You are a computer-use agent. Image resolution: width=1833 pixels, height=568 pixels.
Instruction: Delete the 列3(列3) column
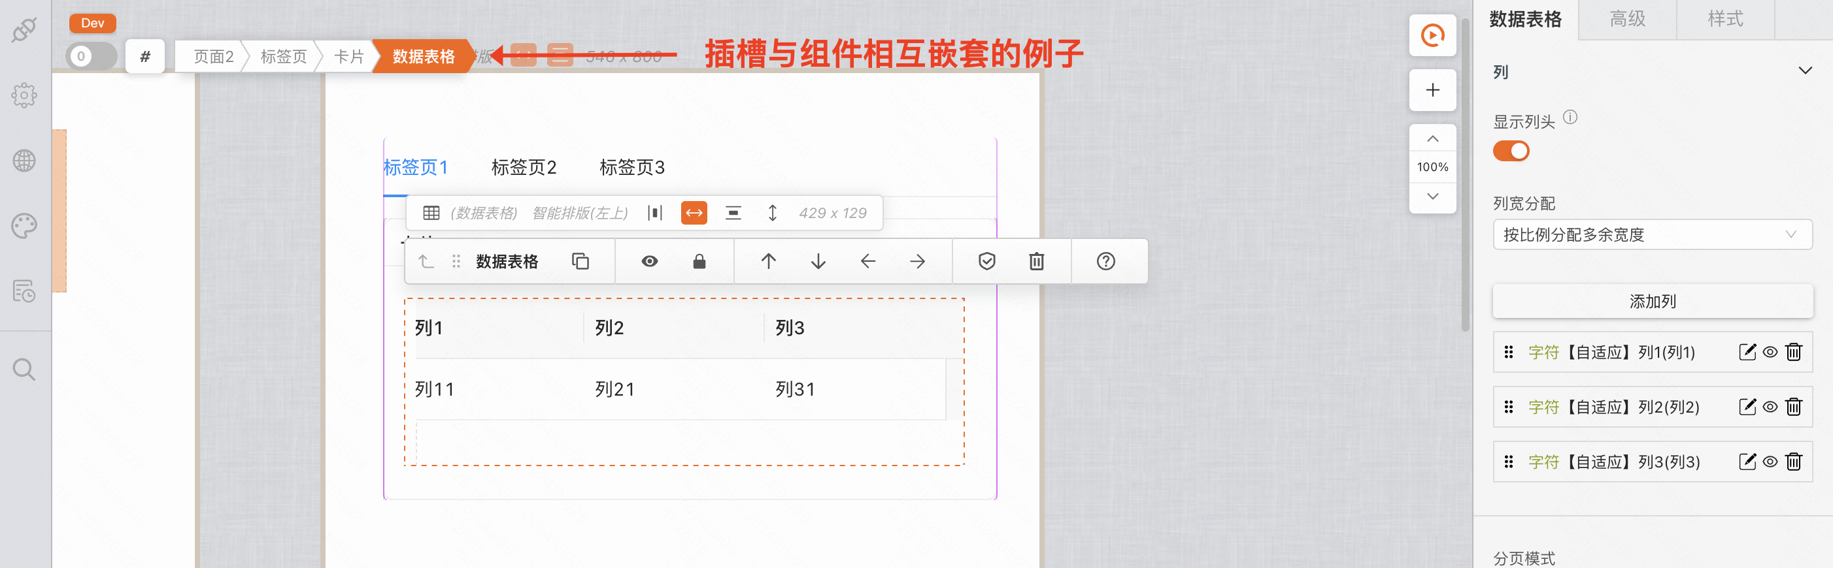click(1793, 462)
